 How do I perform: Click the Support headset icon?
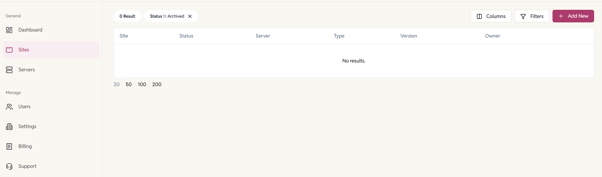(x=9, y=166)
